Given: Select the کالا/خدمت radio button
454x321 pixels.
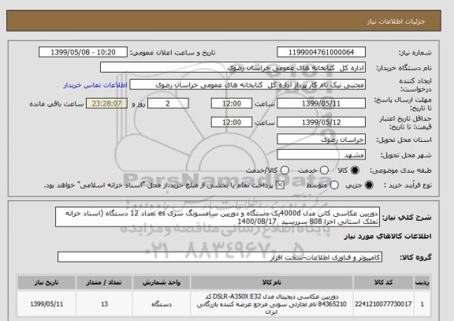Looking at the screenshot, I should pos(285,170).
